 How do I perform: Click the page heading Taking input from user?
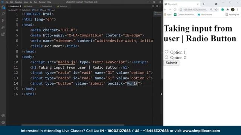(200, 33)
